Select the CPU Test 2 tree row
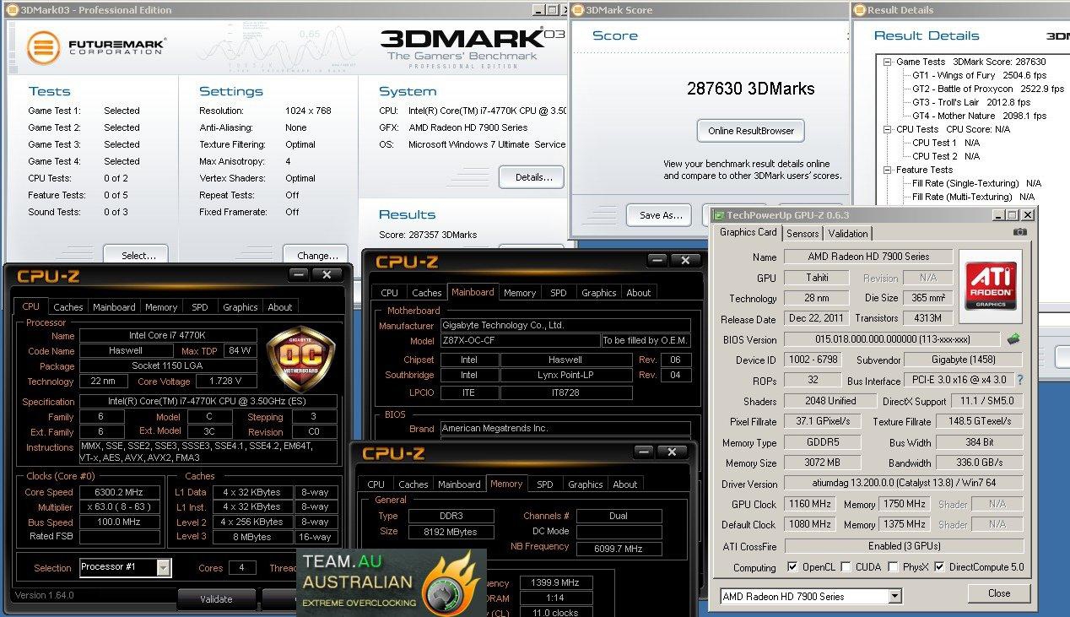 [x=946, y=156]
